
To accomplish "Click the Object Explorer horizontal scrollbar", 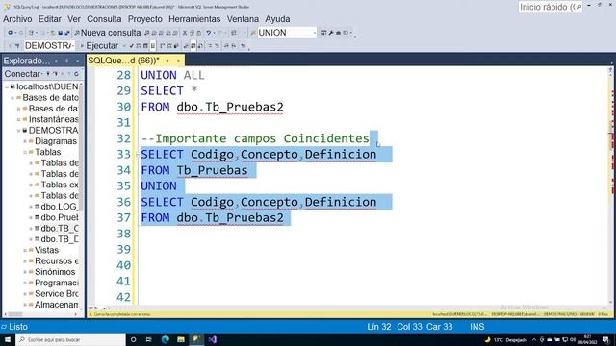I will [x=39, y=314].
